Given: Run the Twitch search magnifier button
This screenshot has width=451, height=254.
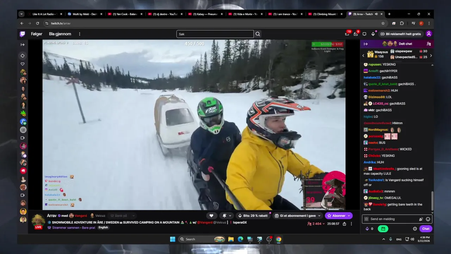Looking at the screenshot, I should (258, 34).
